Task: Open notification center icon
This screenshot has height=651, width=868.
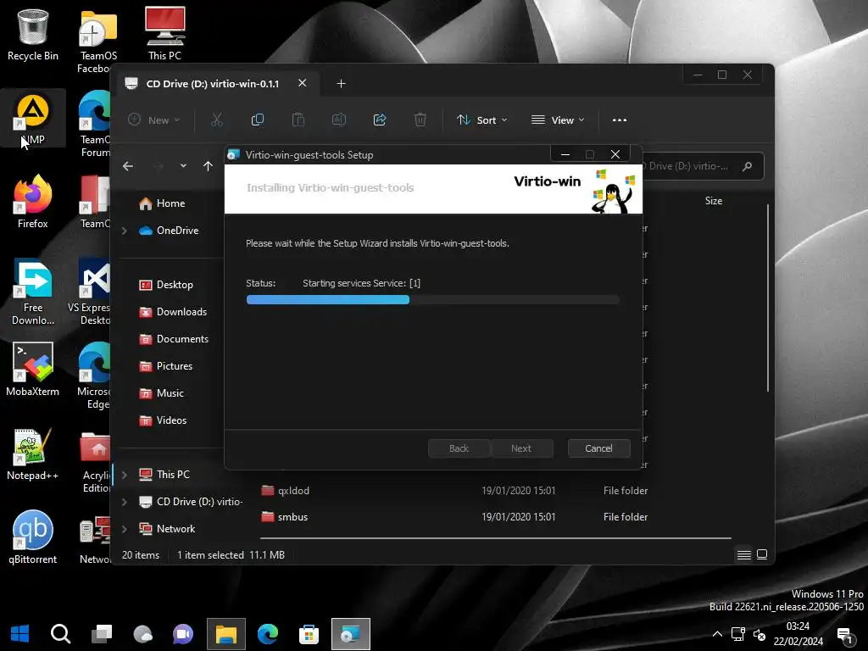Action: point(845,635)
